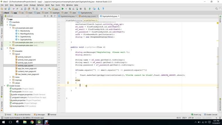Click the Help question mark icon
The image size is (222, 125).
[x=103, y=9]
